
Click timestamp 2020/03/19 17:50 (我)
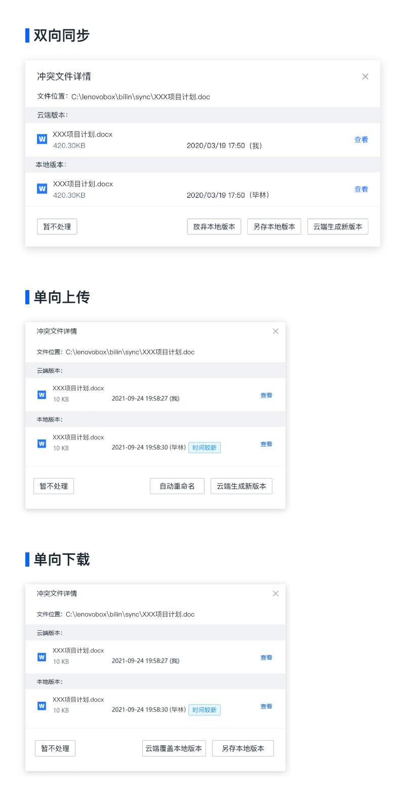[x=224, y=146]
